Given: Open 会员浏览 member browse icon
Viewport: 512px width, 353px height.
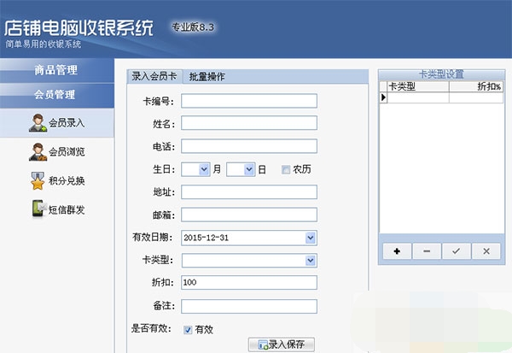Looking at the screenshot, I should click(38, 152).
